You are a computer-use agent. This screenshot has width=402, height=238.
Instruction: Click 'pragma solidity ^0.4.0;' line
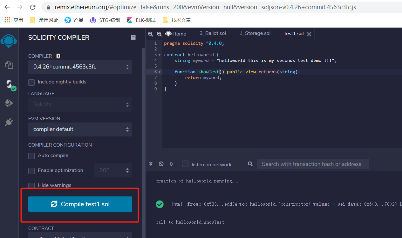[x=194, y=43]
